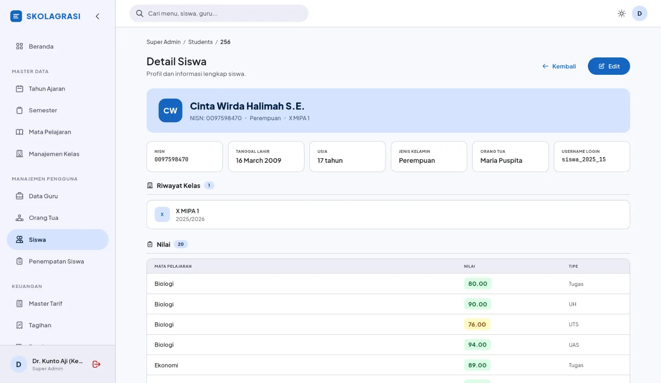Click the UAS type cell
The width and height of the screenshot is (661, 383).
574,345
